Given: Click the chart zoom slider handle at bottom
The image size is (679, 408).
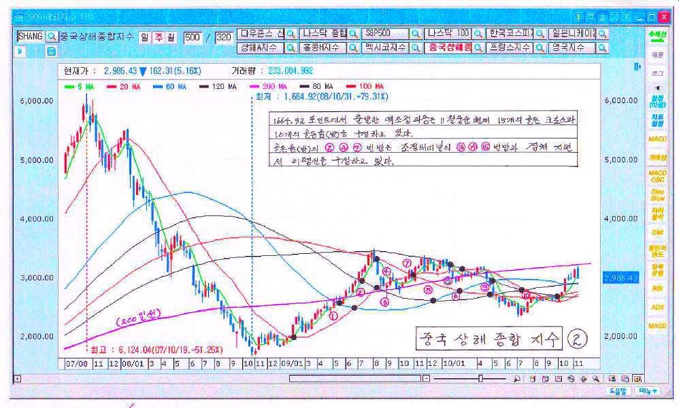Looking at the screenshot, I should 480,379.
